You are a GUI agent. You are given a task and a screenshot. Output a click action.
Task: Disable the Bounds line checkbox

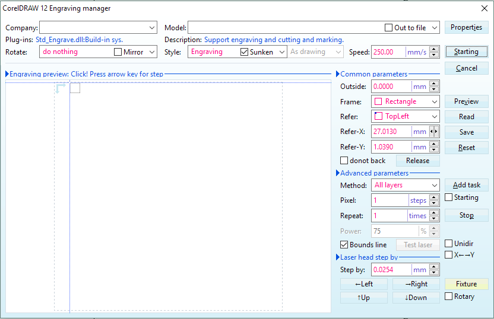click(344, 245)
